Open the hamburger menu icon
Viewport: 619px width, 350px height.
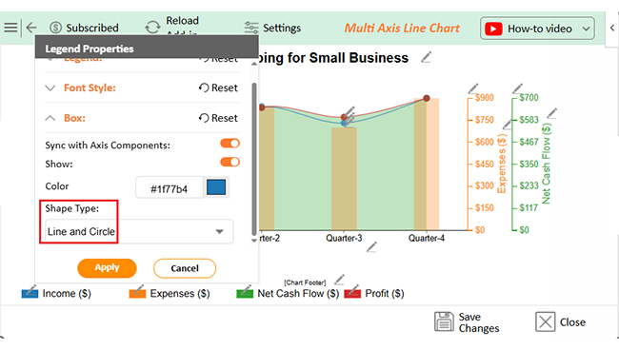tap(10, 28)
